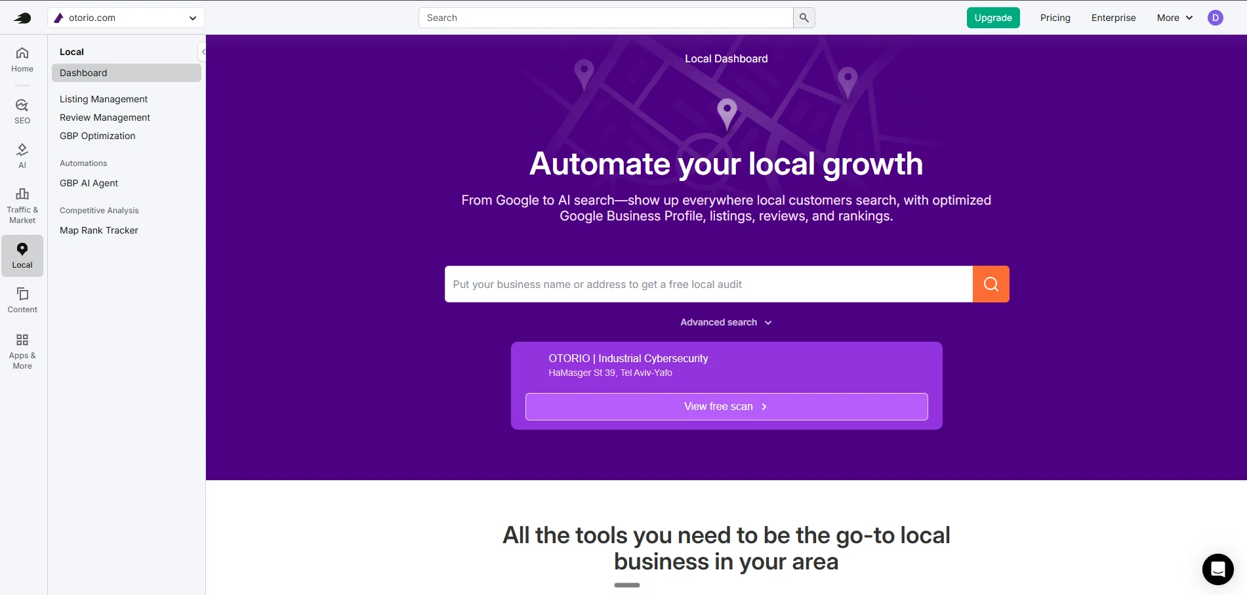Viewport: 1247px width, 595px height.
Task: Collapse the Local side panel
Action: 203,51
